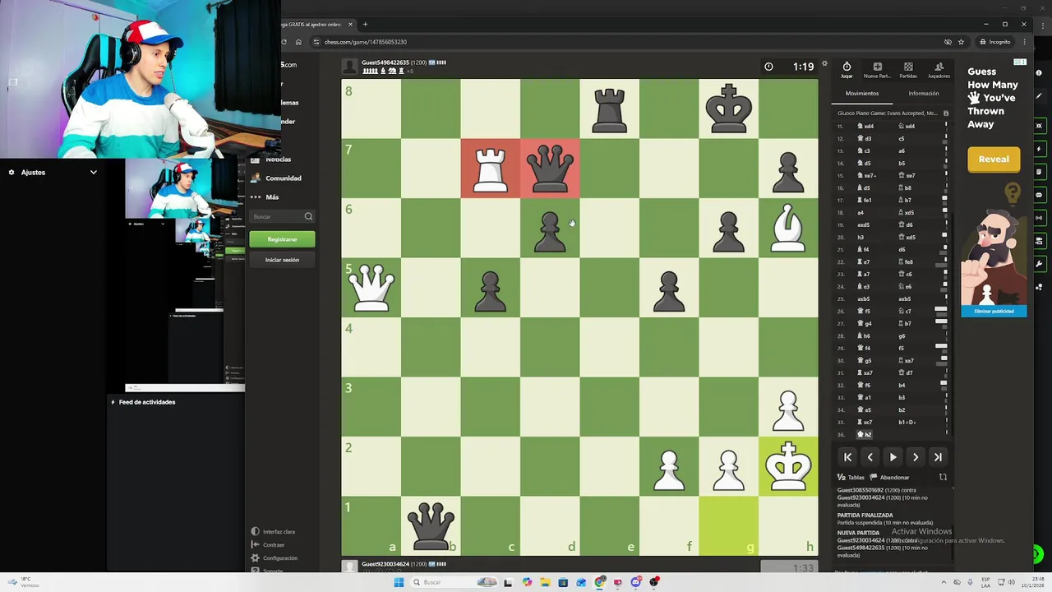Click the wrench icon in right sidebar
This screenshot has width=1052, height=592.
[1040, 264]
